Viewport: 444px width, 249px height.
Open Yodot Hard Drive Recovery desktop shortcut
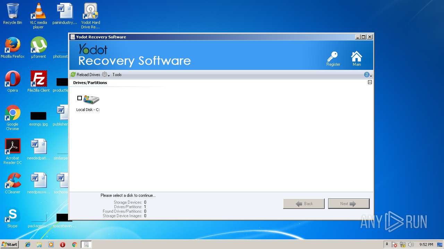point(91,16)
